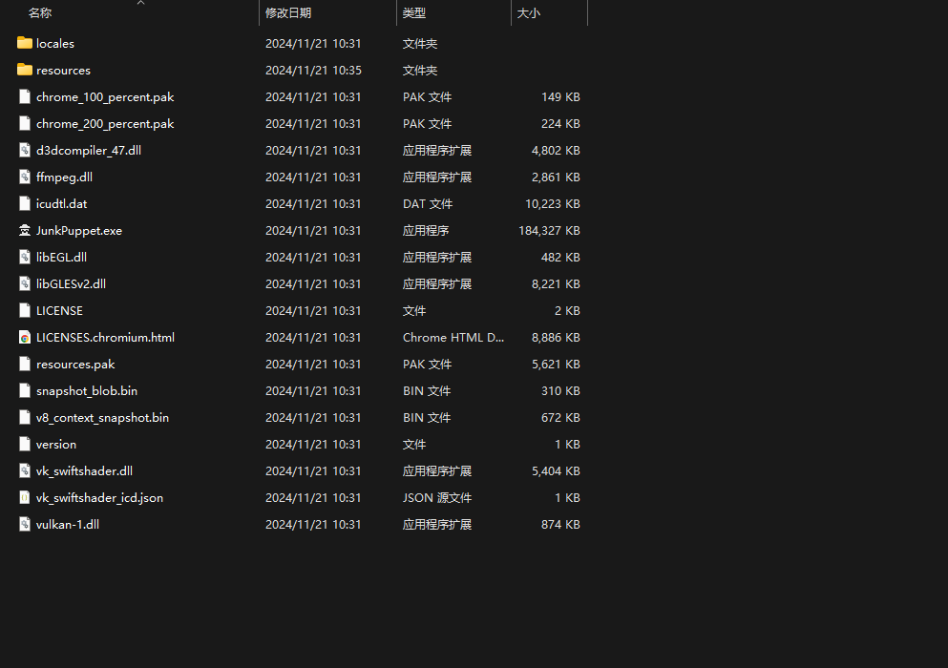Select chrome_200_percent.pak file name

105,123
